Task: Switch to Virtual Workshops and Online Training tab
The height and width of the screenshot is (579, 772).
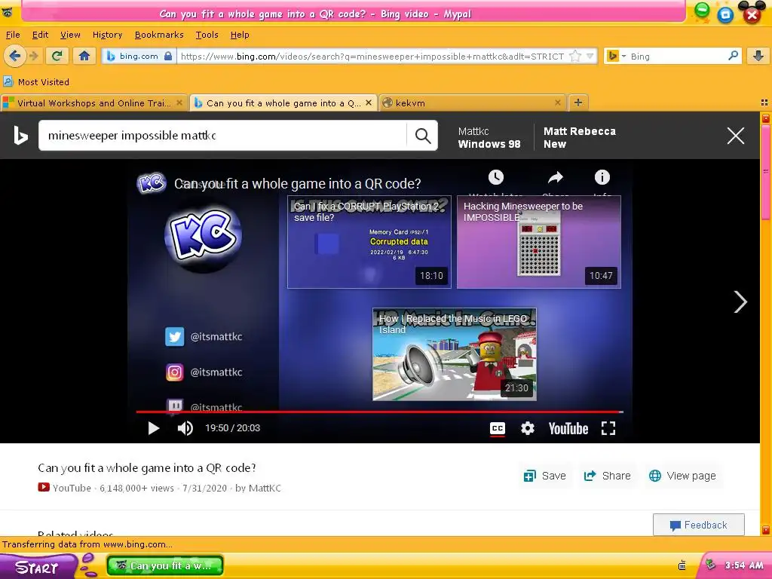Action: (x=93, y=103)
